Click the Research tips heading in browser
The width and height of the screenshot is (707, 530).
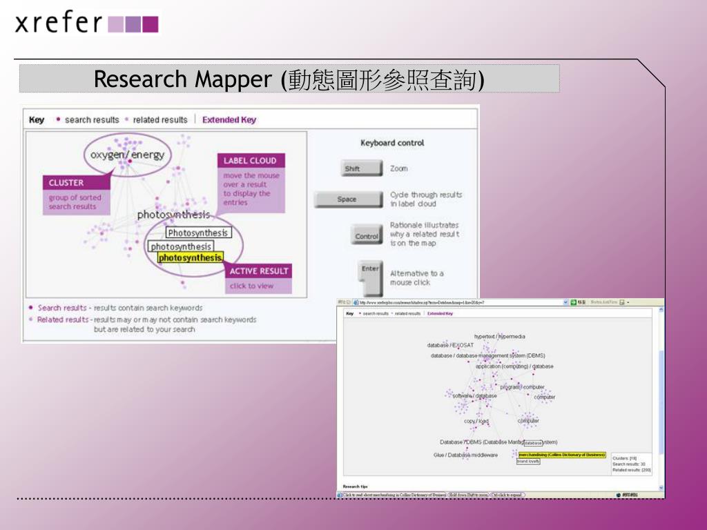356,487
